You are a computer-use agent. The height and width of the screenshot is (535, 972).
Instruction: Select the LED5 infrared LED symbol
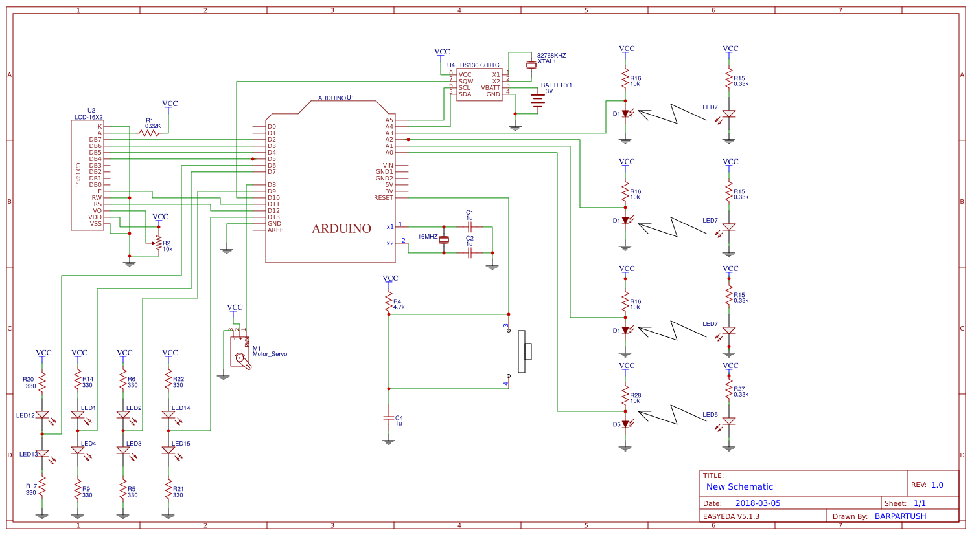pyautogui.click(x=729, y=421)
